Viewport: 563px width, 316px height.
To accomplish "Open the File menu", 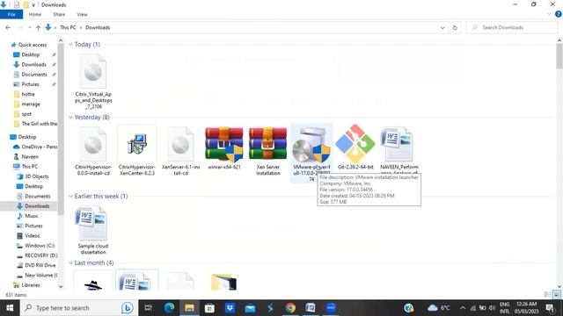I will (11, 14).
